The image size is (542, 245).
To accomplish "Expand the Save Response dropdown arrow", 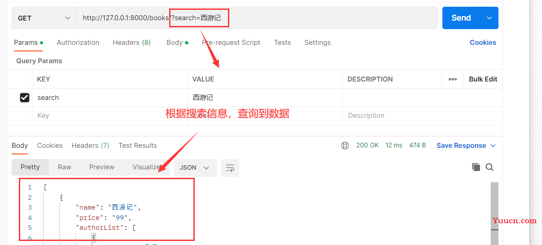I will (493, 146).
